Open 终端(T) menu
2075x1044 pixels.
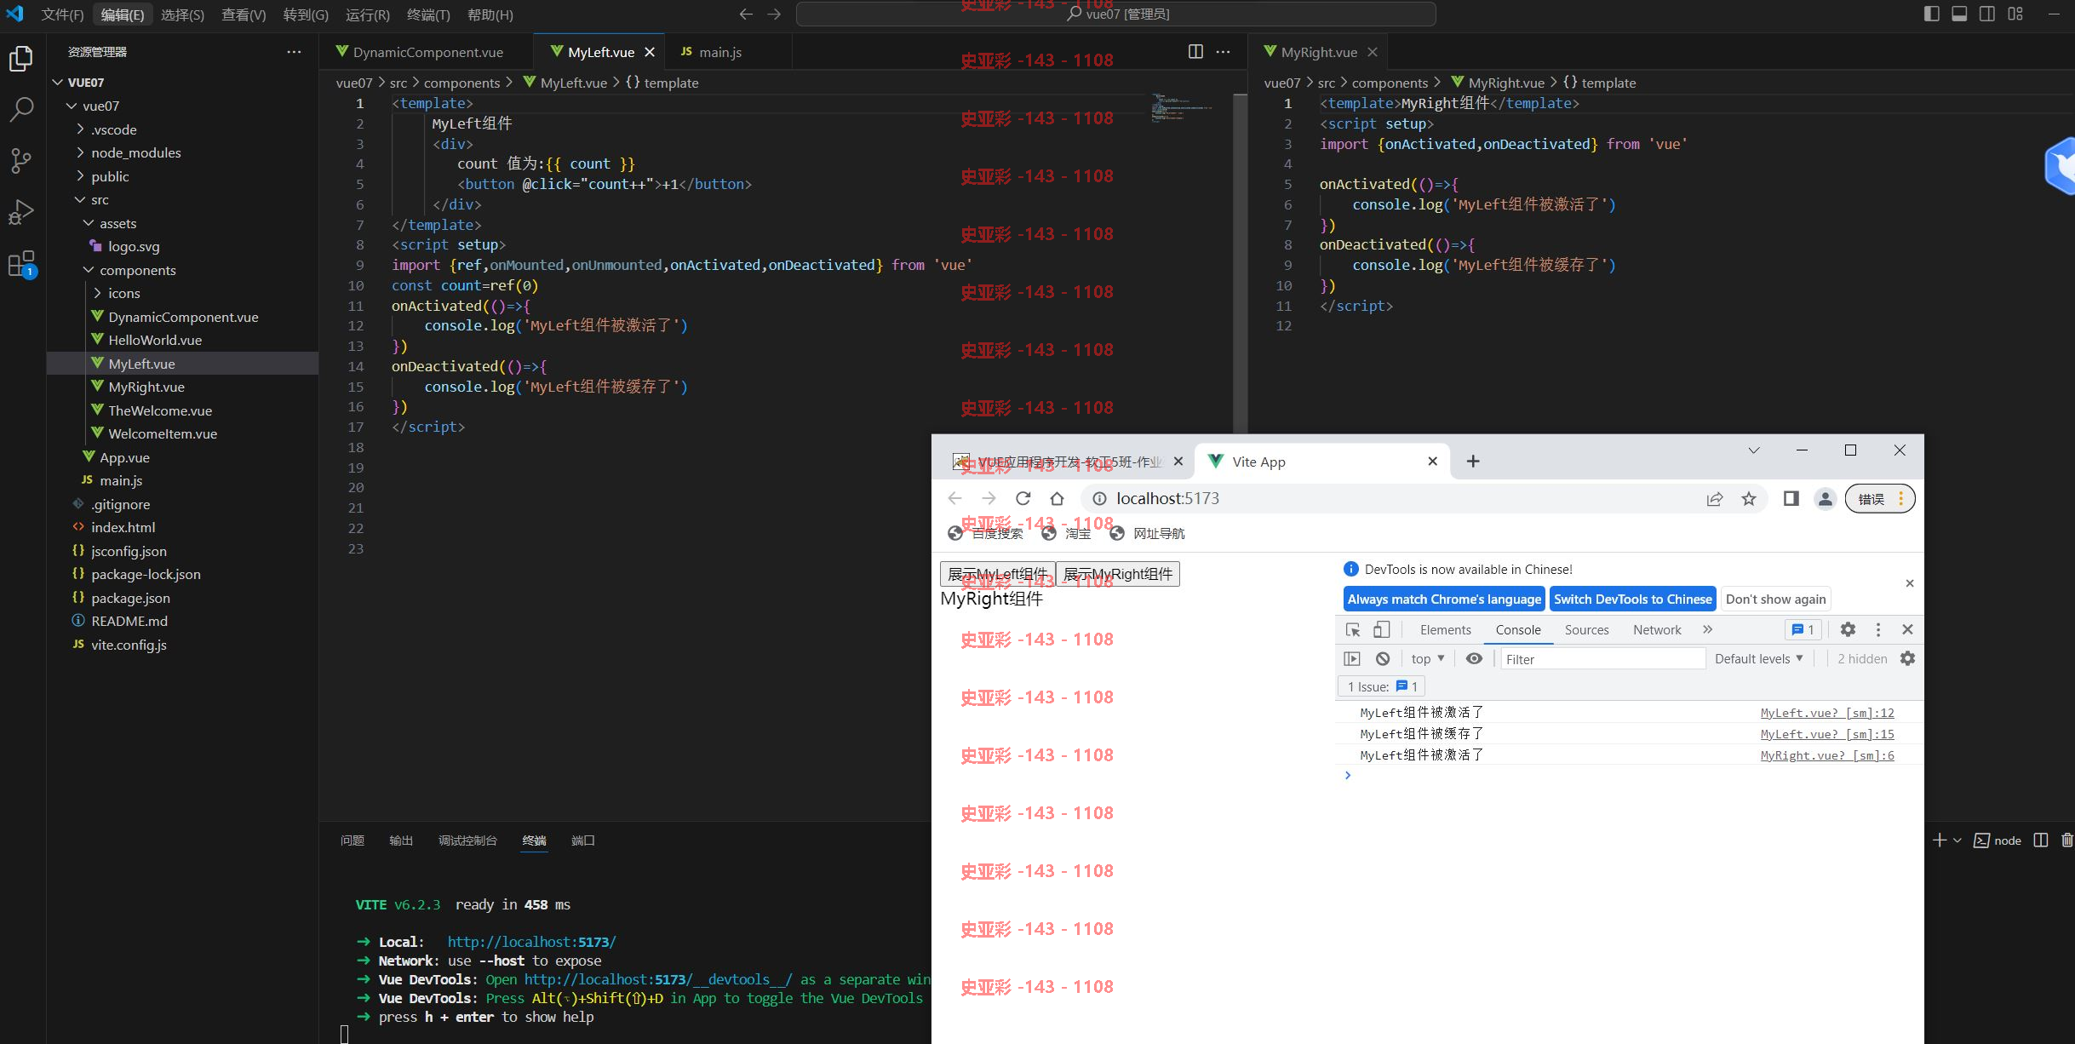click(428, 14)
